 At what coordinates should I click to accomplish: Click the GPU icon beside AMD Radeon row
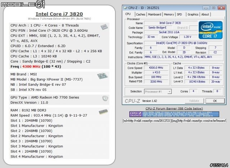pos(105,99)
